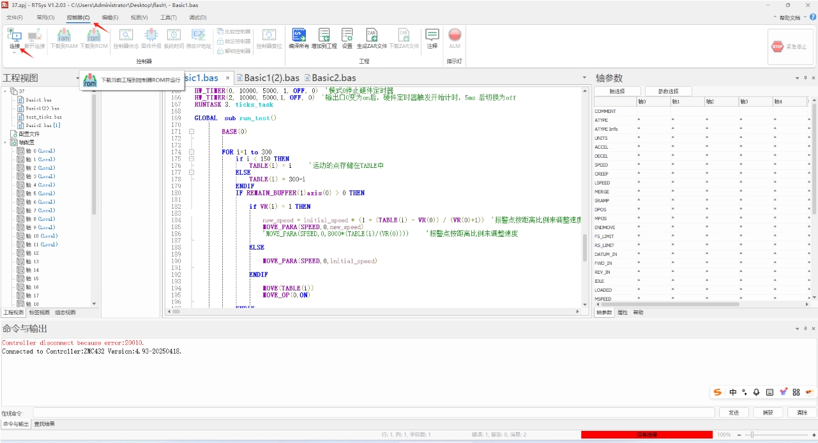Click the red ALM indicator light
This screenshot has width=818, height=443.
(455, 35)
